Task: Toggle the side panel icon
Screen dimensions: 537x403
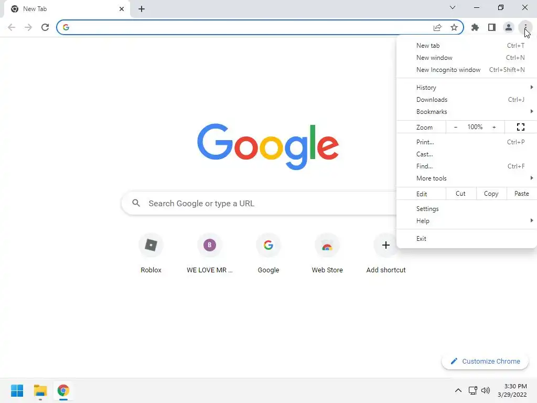Action: pos(492,27)
